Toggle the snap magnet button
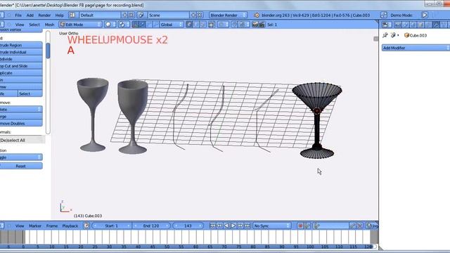The image size is (450, 253). (234, 25)
